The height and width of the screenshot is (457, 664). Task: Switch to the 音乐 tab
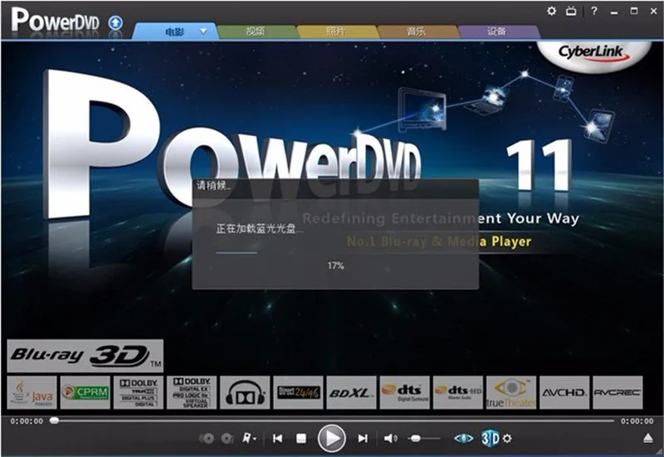point(417,32)
